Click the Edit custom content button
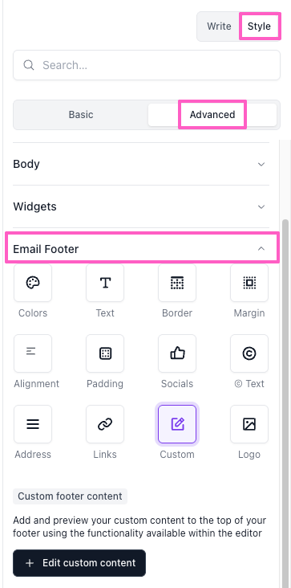The height and width of the screenshot is (588, 291). point(79,563)
